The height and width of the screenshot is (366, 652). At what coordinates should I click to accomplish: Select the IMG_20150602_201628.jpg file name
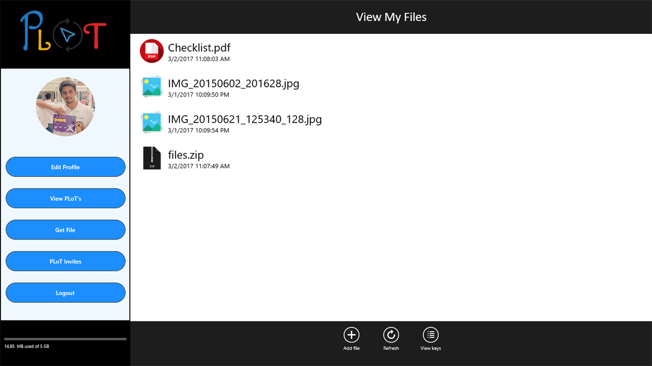coord(233,84)
